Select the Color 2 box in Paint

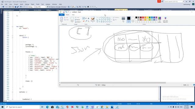133,20
